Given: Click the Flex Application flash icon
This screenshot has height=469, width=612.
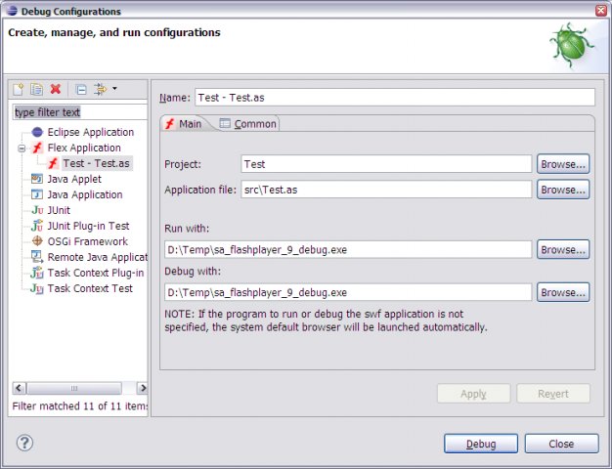Looking at the screenshot, I should [x=37, y=148].
